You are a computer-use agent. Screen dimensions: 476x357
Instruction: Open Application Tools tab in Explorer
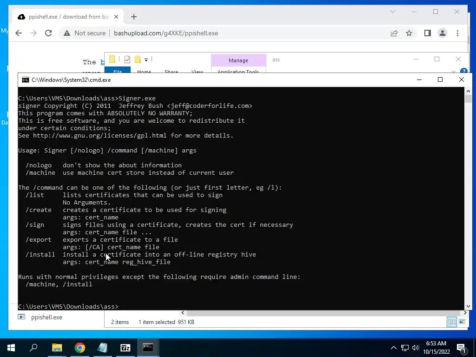(x=238, y=71)
